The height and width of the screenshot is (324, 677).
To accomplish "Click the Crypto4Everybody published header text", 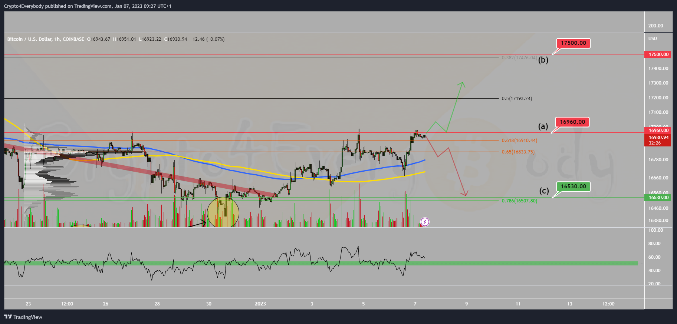I will (x=88, y=6).
